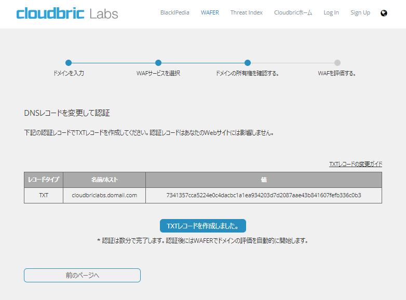Click the 値 column header

(264, 180)
